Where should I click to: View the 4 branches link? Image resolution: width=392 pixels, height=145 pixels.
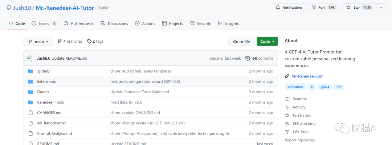point(70,41)
